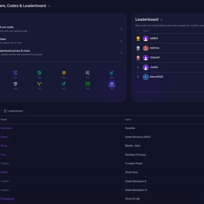The image size is (204, 204).
Task: Open the green b casino logo
Action: 39,73
